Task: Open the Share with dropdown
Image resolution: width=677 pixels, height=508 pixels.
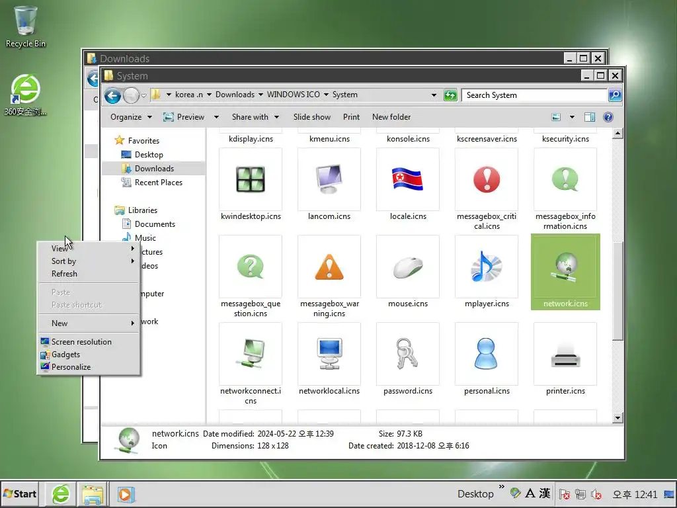Action: pyautogui.click(x=255, y=117)
